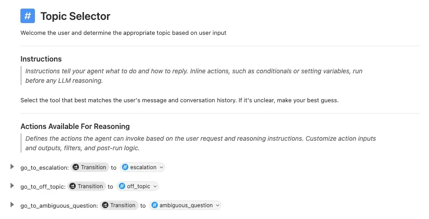
Task: Open the ambiguous_question dropdown chevron
Action: (x=218, y=205)
